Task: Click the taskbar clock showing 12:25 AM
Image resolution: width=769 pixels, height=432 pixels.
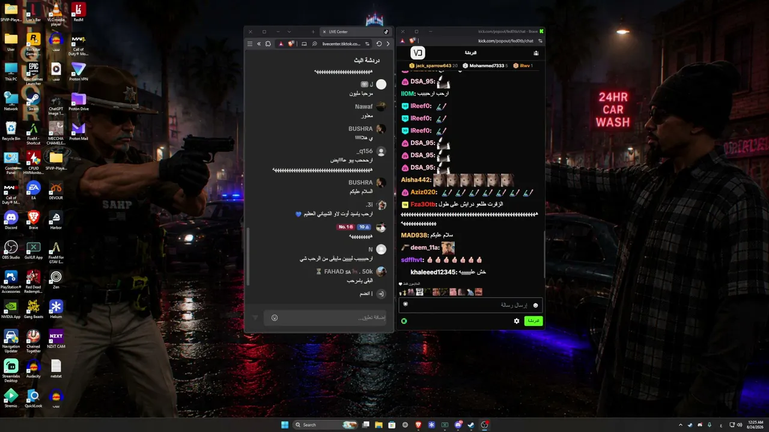Action: coord(756,425)
